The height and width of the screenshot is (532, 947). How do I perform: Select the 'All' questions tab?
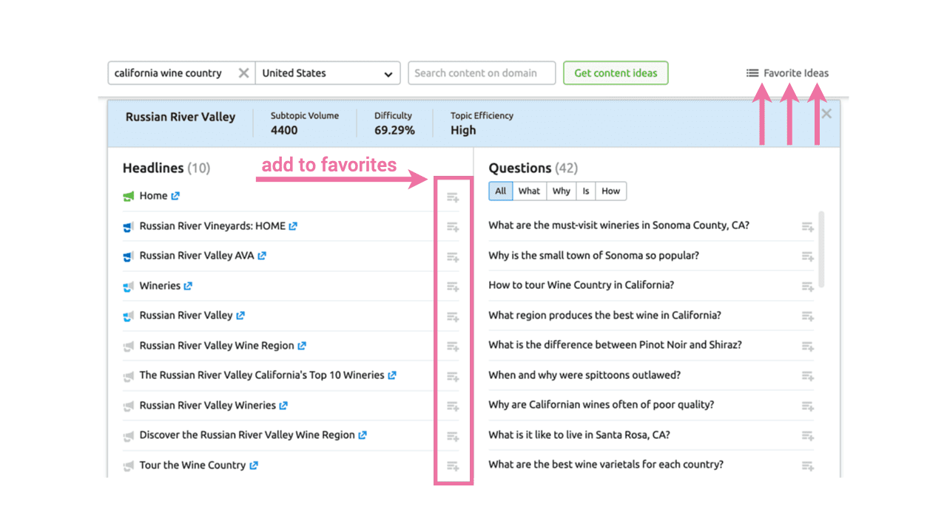click(500, 191)
